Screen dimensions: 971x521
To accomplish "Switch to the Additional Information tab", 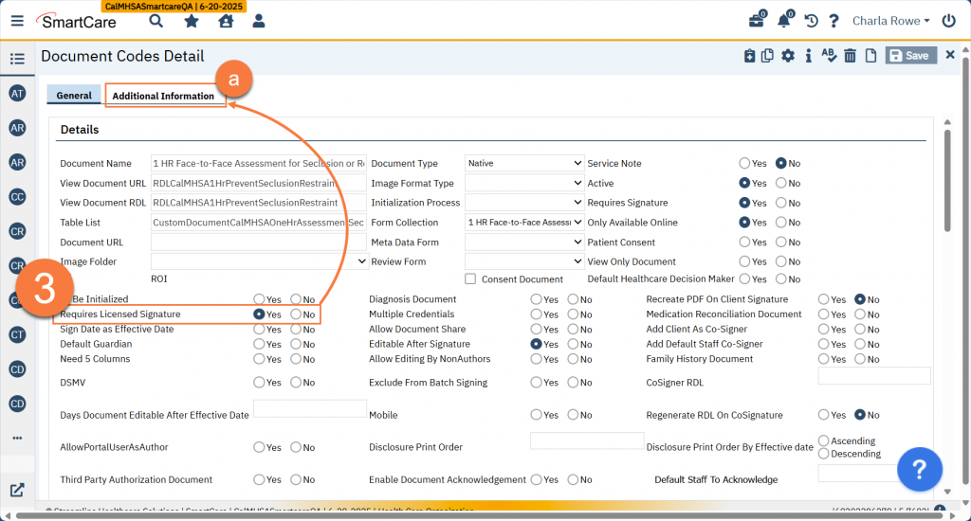I will (x=163, y=96).
